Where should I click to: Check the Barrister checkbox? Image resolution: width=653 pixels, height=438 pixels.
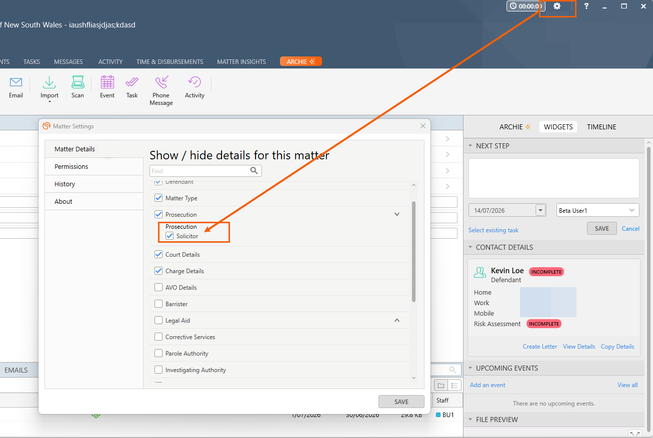click(158, 304)
